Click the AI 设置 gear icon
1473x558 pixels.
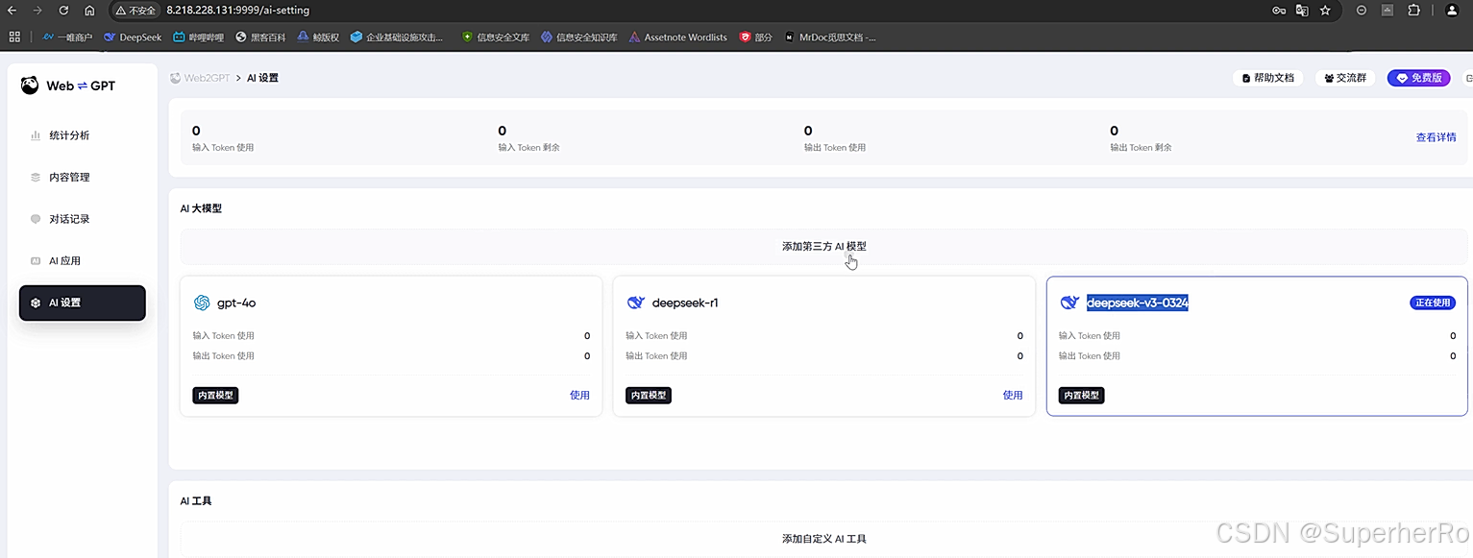pyautogui.click(x=36, y=303)
